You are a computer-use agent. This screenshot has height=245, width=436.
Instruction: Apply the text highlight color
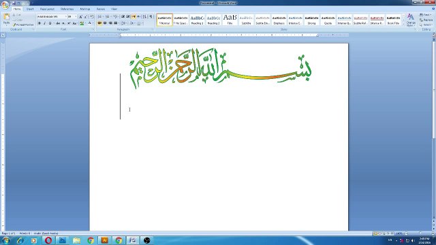[x=82, y=23]
